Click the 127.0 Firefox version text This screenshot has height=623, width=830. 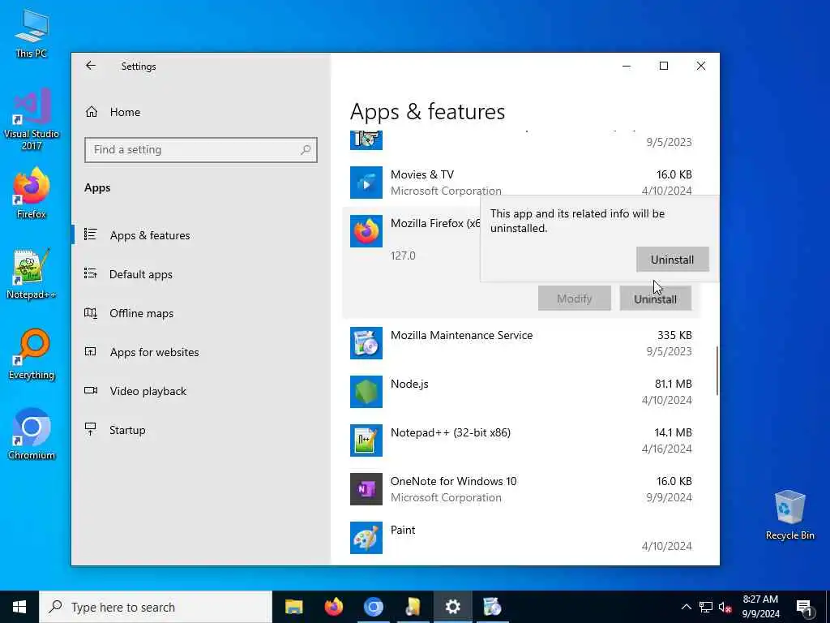[403, 256]
